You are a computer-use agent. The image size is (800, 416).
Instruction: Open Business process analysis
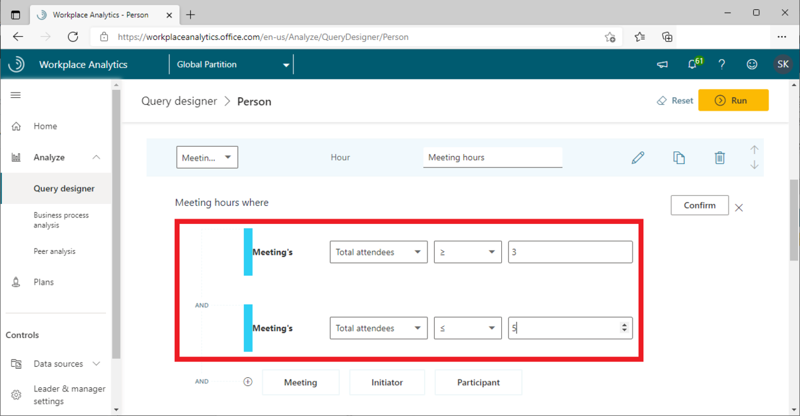[x=61, y=220]
